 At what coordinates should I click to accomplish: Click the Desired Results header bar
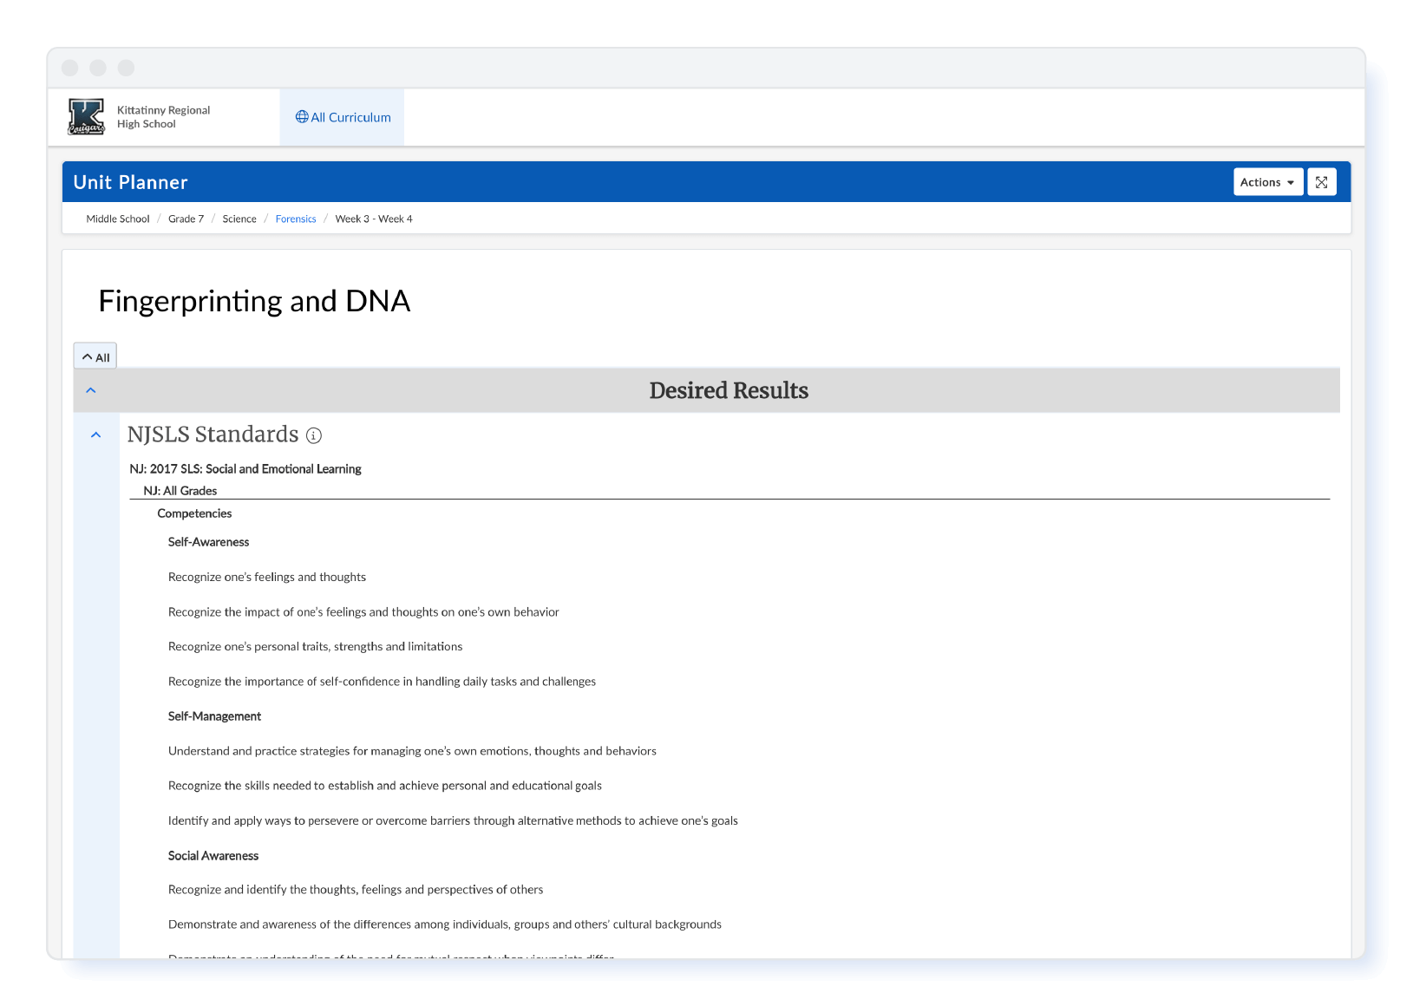click(x=729, y=390)
